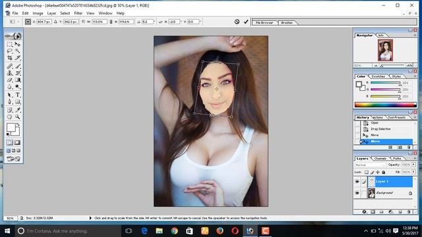Open the layer Fill slider dropdown
This screenshot has height=237, width=422.
pyautogui.click(x=413, y=172)
